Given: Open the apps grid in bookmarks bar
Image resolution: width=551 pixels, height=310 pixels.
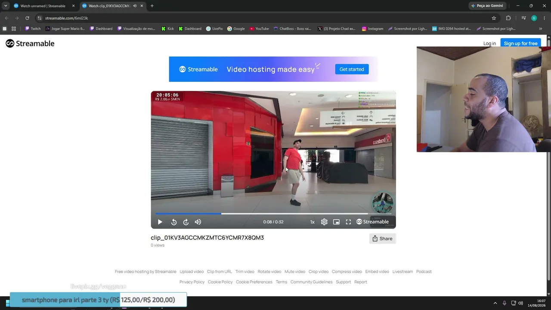Looking at the screenshot, I should click(x=14, y=29).
